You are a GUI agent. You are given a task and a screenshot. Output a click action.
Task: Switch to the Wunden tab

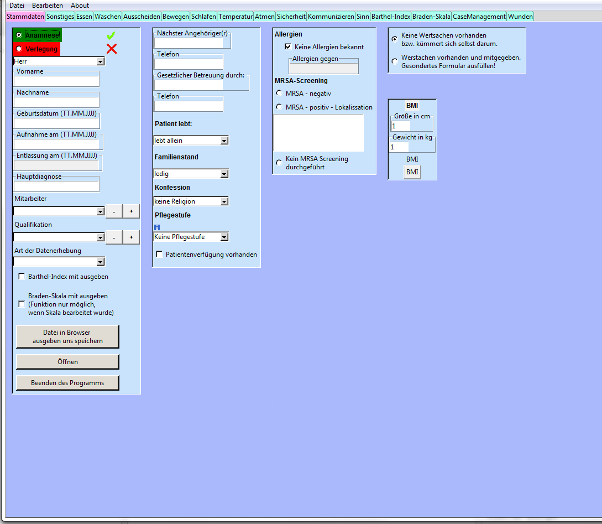click(x=520, y=17)
